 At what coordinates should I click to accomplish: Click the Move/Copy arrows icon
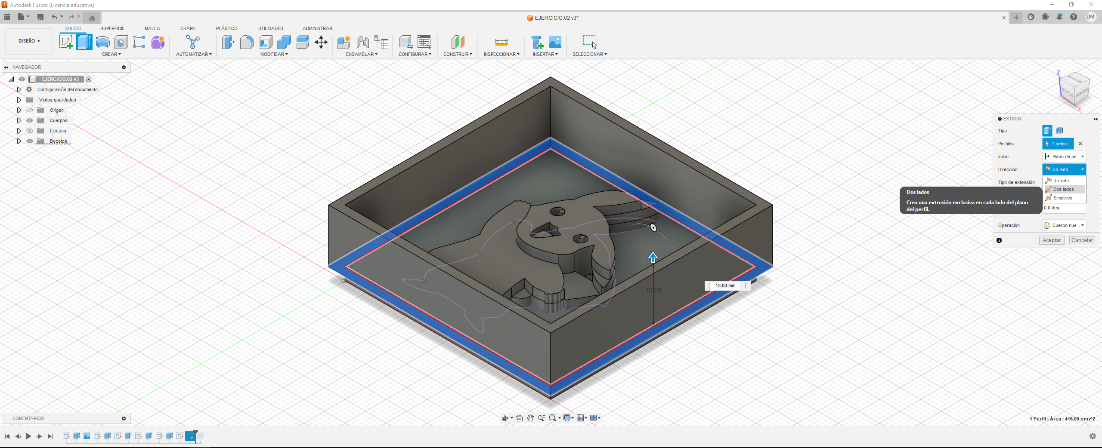pos(321,42)
